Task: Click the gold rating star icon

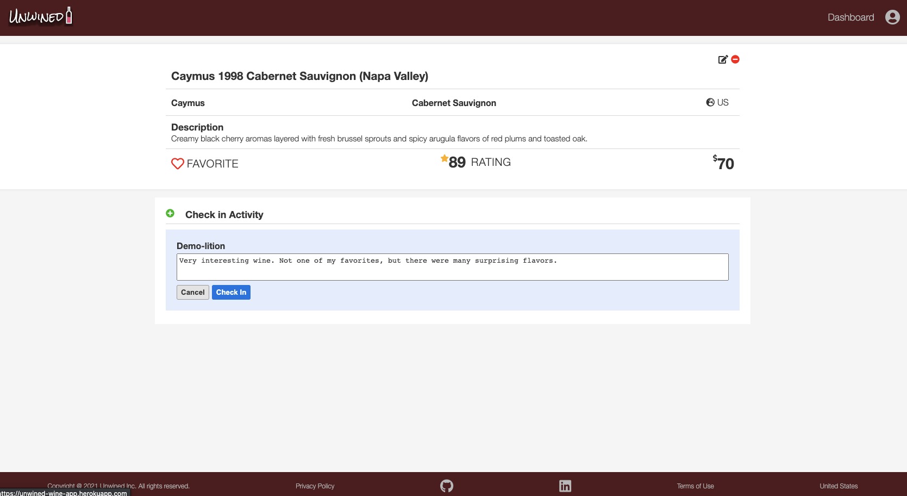Action: tap(445, 158)
